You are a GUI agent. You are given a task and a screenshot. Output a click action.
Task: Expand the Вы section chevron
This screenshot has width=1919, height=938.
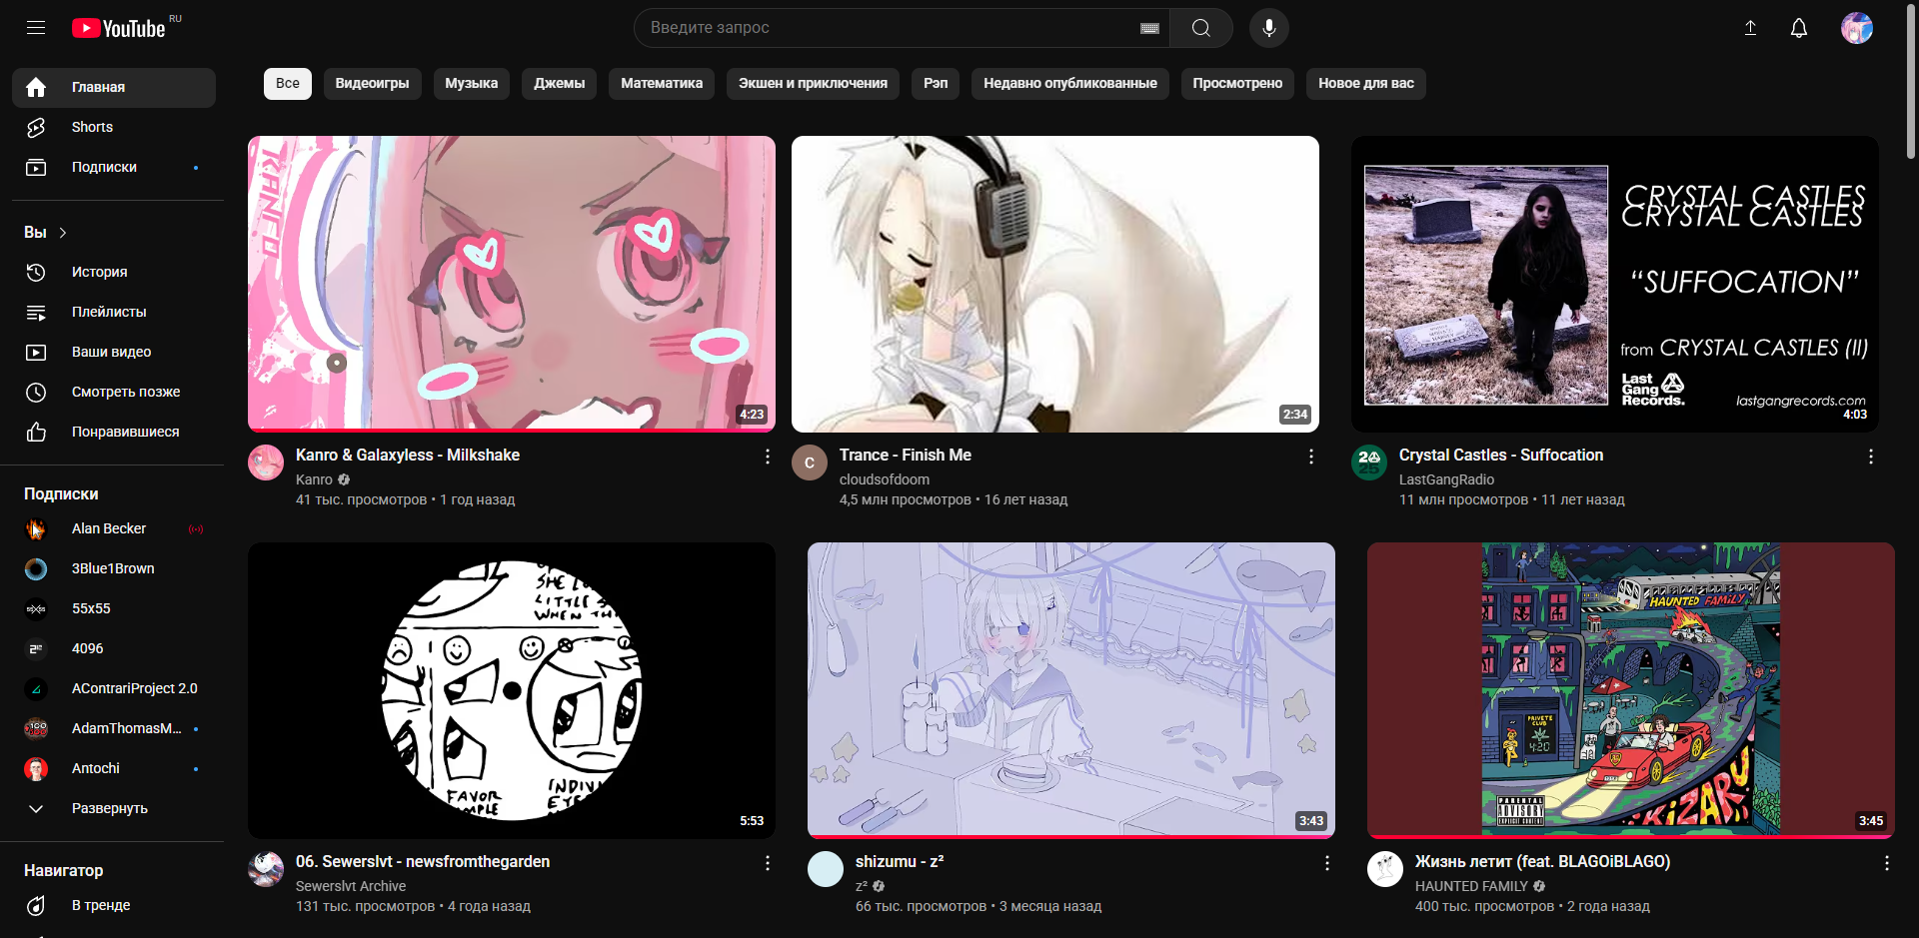coord(63,233)
